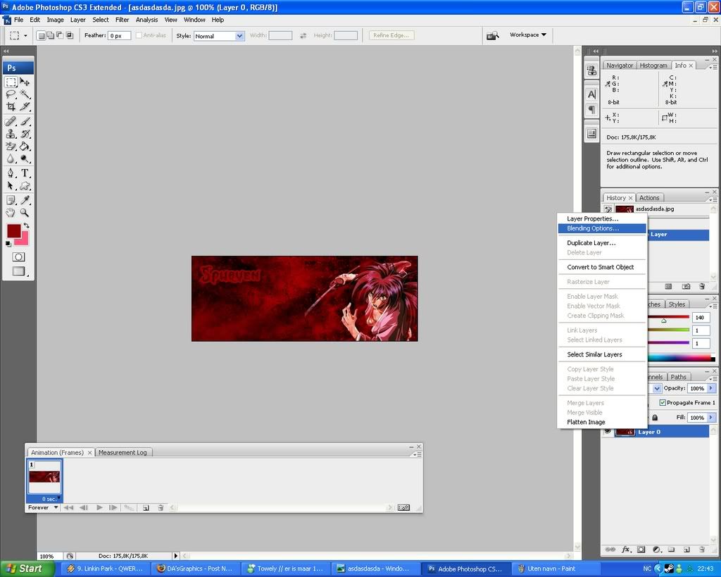Open status bar Doc info arrow
Image resolution: width=721 pixels, height=577 pixels.
tap(175, 556)
